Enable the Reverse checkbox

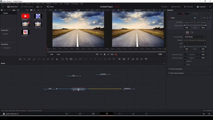click(184, 61)
